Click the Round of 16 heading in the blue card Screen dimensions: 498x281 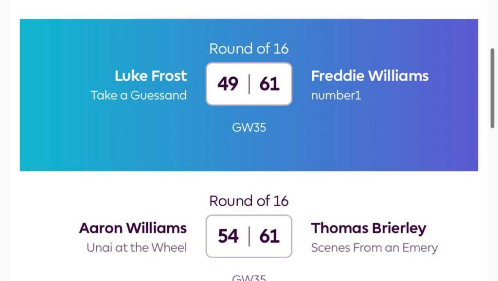(249, 49)
